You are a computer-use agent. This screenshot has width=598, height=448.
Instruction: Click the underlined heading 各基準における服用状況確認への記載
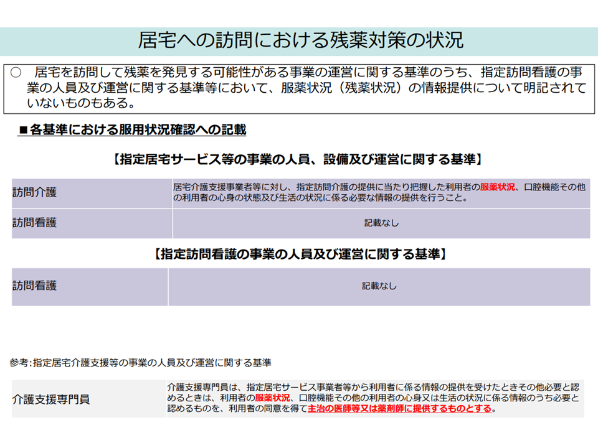[x=138, y=130]
